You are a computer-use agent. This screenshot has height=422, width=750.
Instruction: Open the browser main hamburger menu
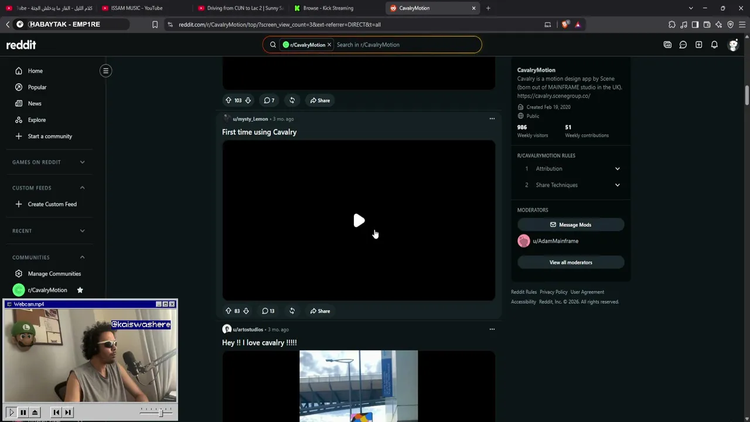tap(742, 25)
